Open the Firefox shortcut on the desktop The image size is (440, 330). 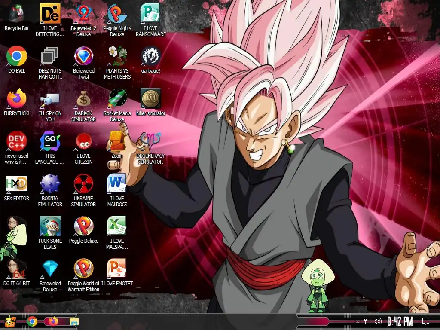coord(17,102)
